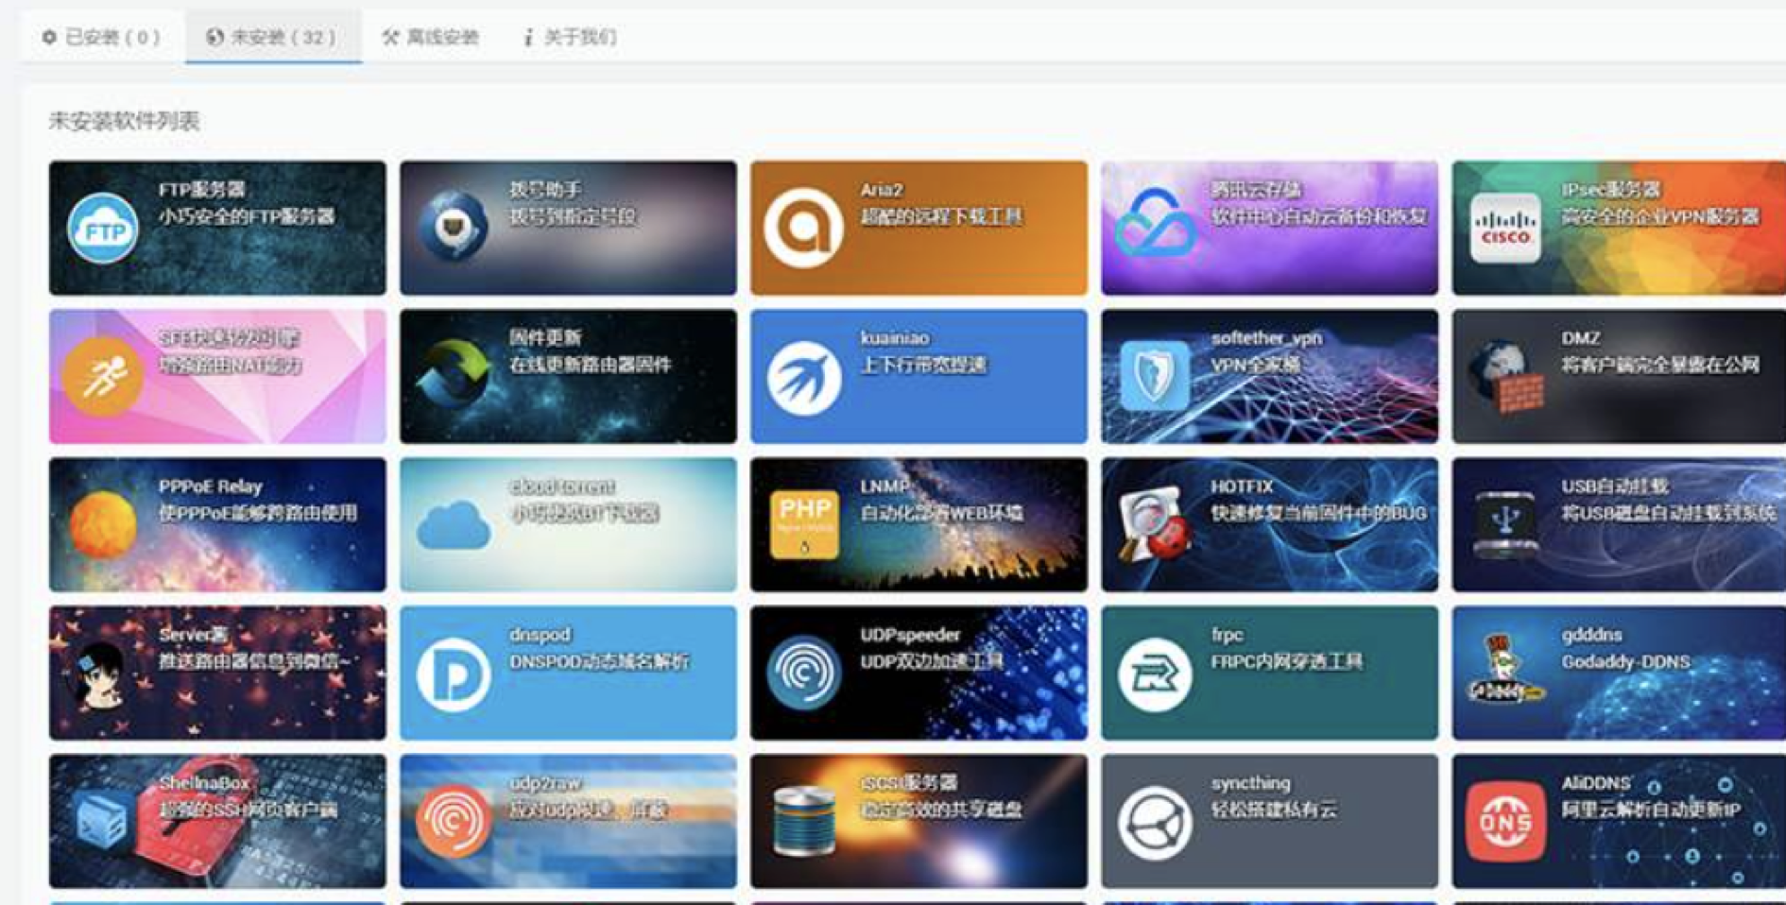Click the 推送路由器信息到微信 description
This screenshot has height=905, width=1786.
(252, 661)
